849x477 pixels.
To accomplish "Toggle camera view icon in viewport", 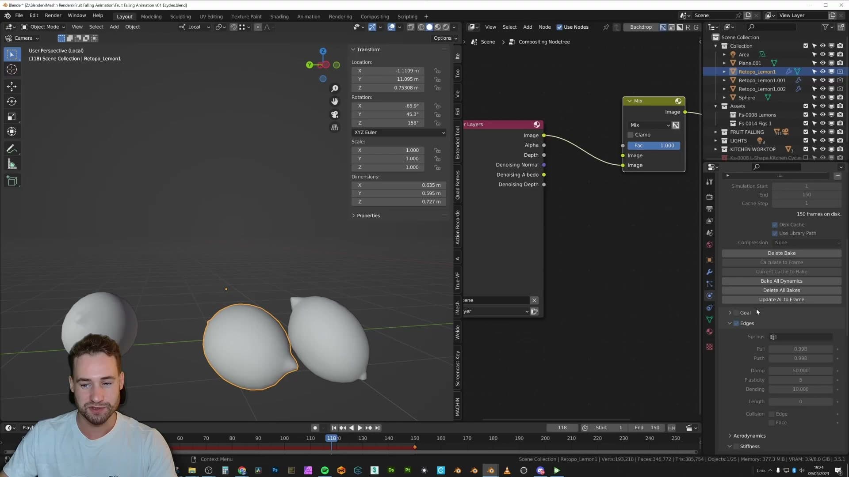I will 335,114.
